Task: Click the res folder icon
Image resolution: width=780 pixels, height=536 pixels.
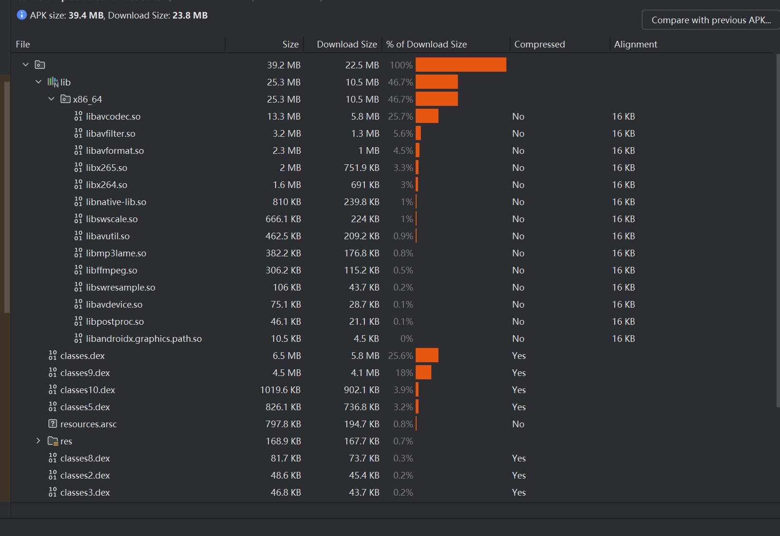Action: point(52,441)
